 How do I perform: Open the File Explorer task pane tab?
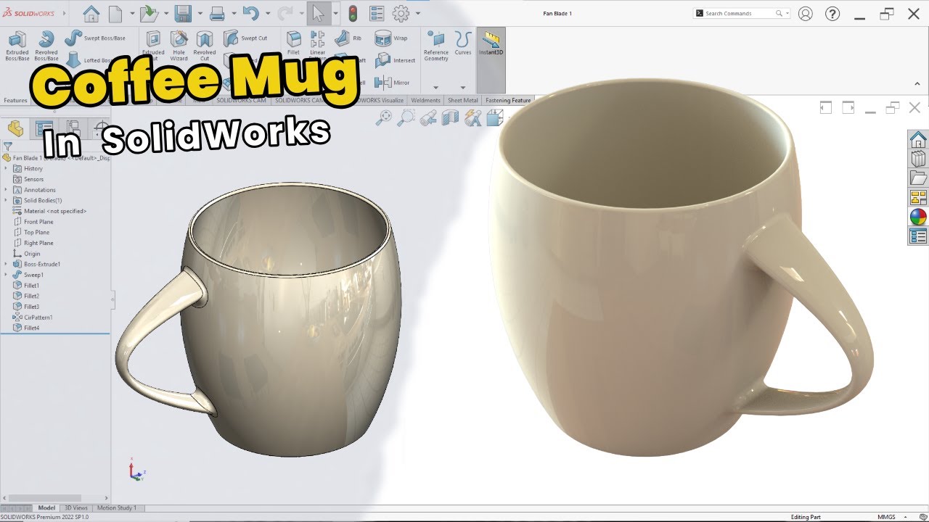pos(918,178)
